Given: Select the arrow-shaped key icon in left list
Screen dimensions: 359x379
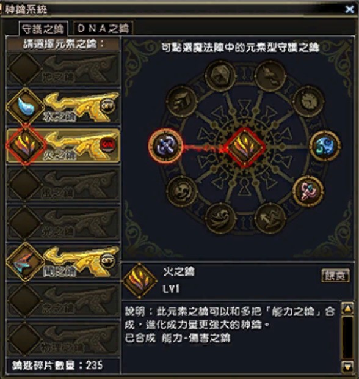Looking at the screenshot, I should click(26, 262).
